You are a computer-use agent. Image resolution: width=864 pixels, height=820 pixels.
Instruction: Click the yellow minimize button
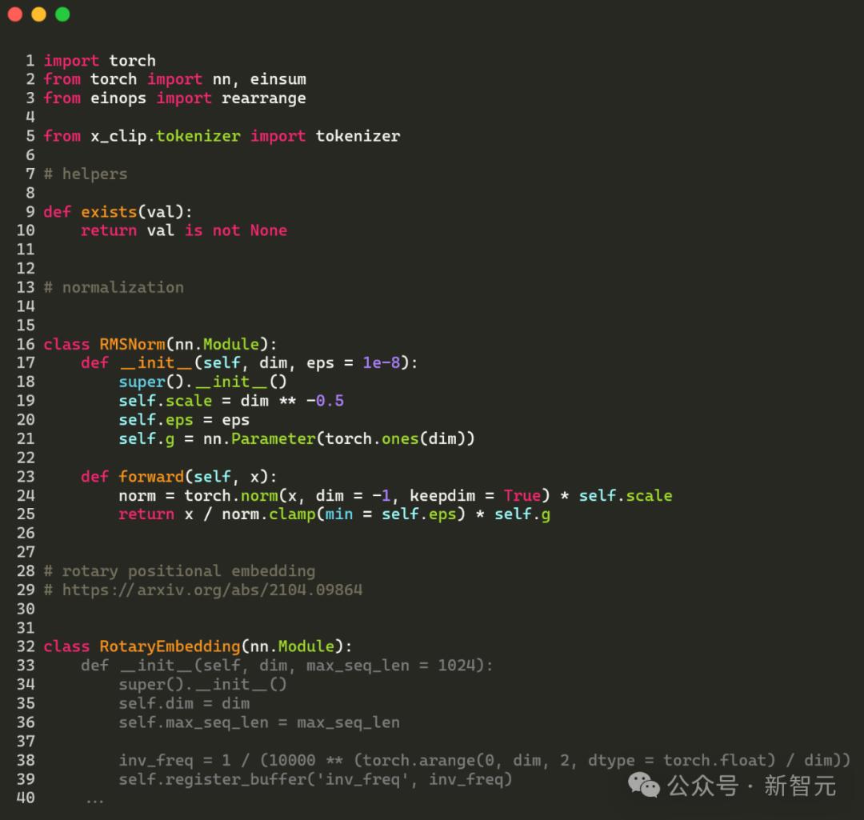(38, 14)
